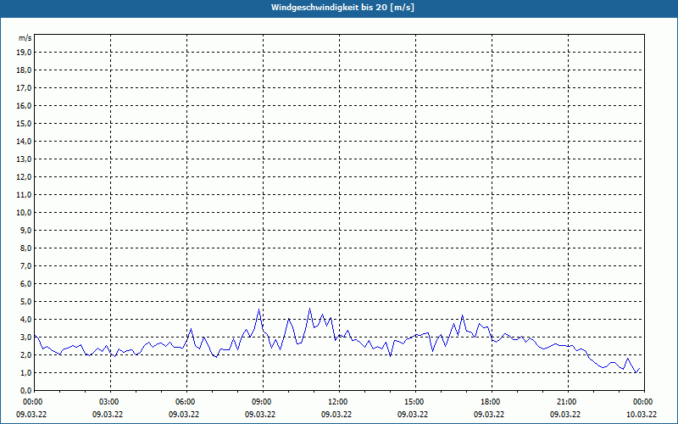The width and height of the screenshot is (678, 424).
Task: Click the '11,0' y-axis label
Action: tap(24, 195)
